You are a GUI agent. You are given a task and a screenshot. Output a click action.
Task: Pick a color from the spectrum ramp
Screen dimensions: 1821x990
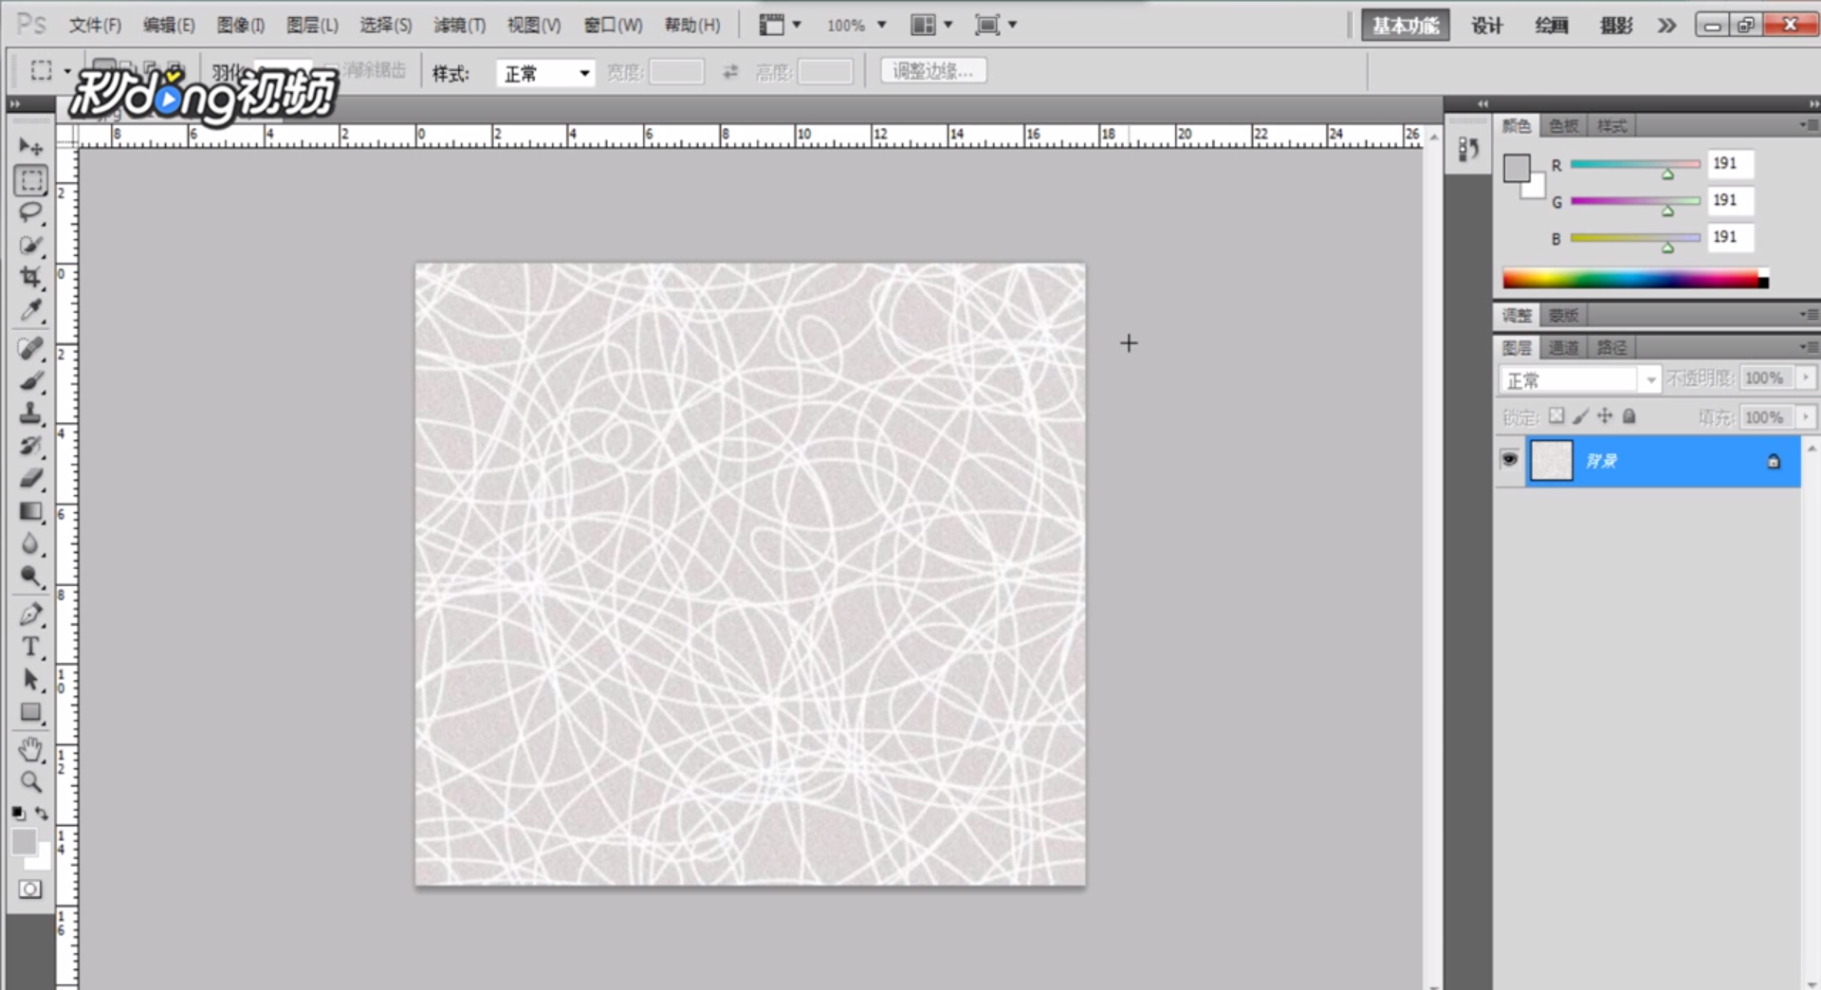click(1635, 279)
